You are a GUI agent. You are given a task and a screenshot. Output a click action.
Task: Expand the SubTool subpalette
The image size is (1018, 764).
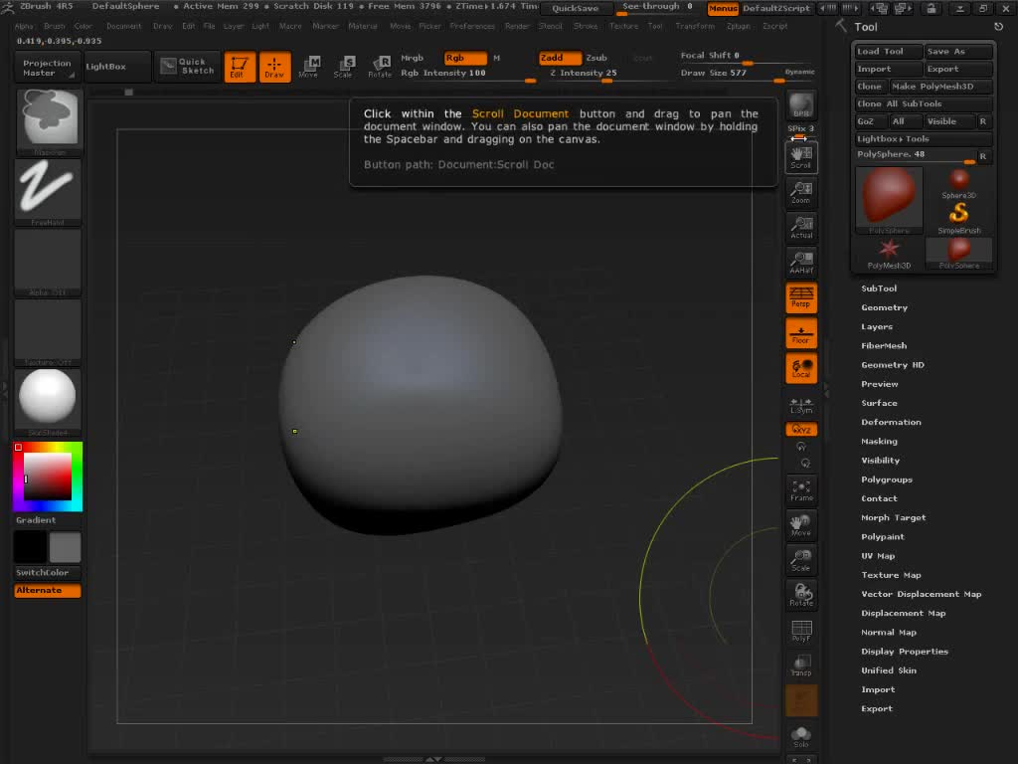(x=879, y=288)
